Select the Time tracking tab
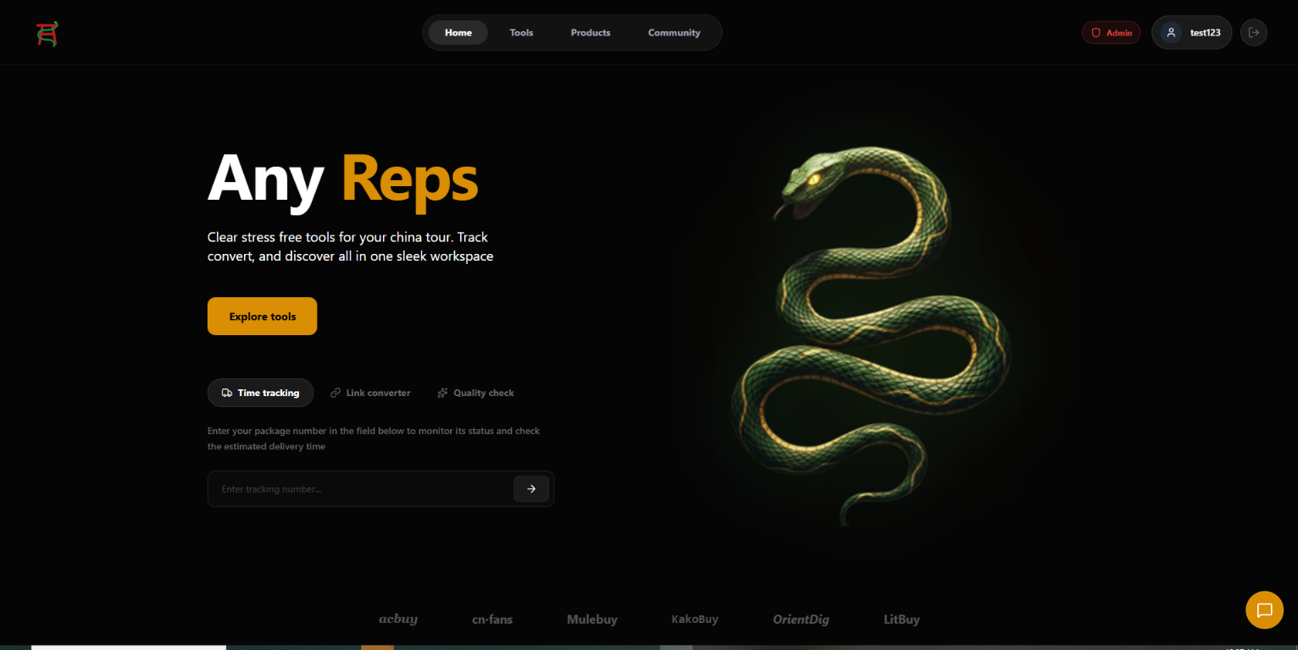The width and height of the screenshot is (1298, 650). (x=260, y=393)
